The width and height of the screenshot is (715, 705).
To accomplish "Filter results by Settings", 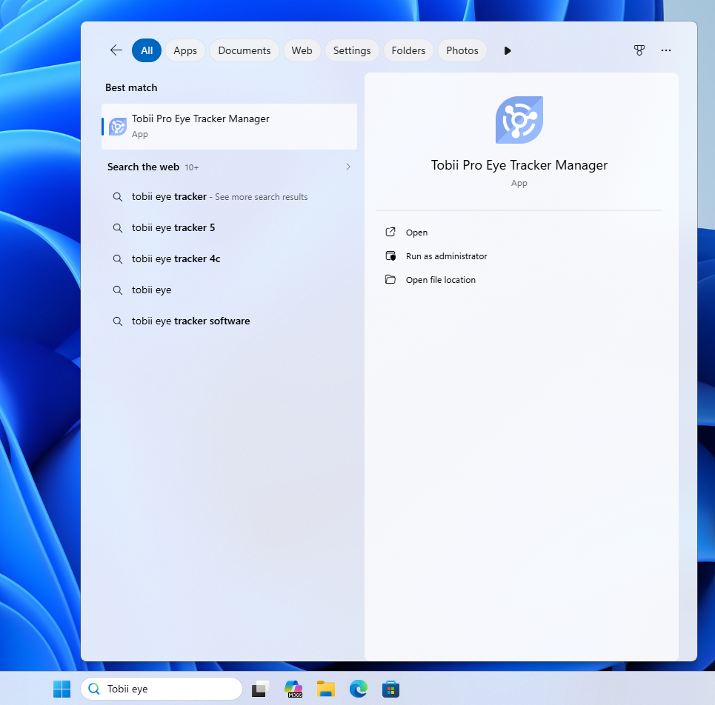I will click(x=352, y=50).
